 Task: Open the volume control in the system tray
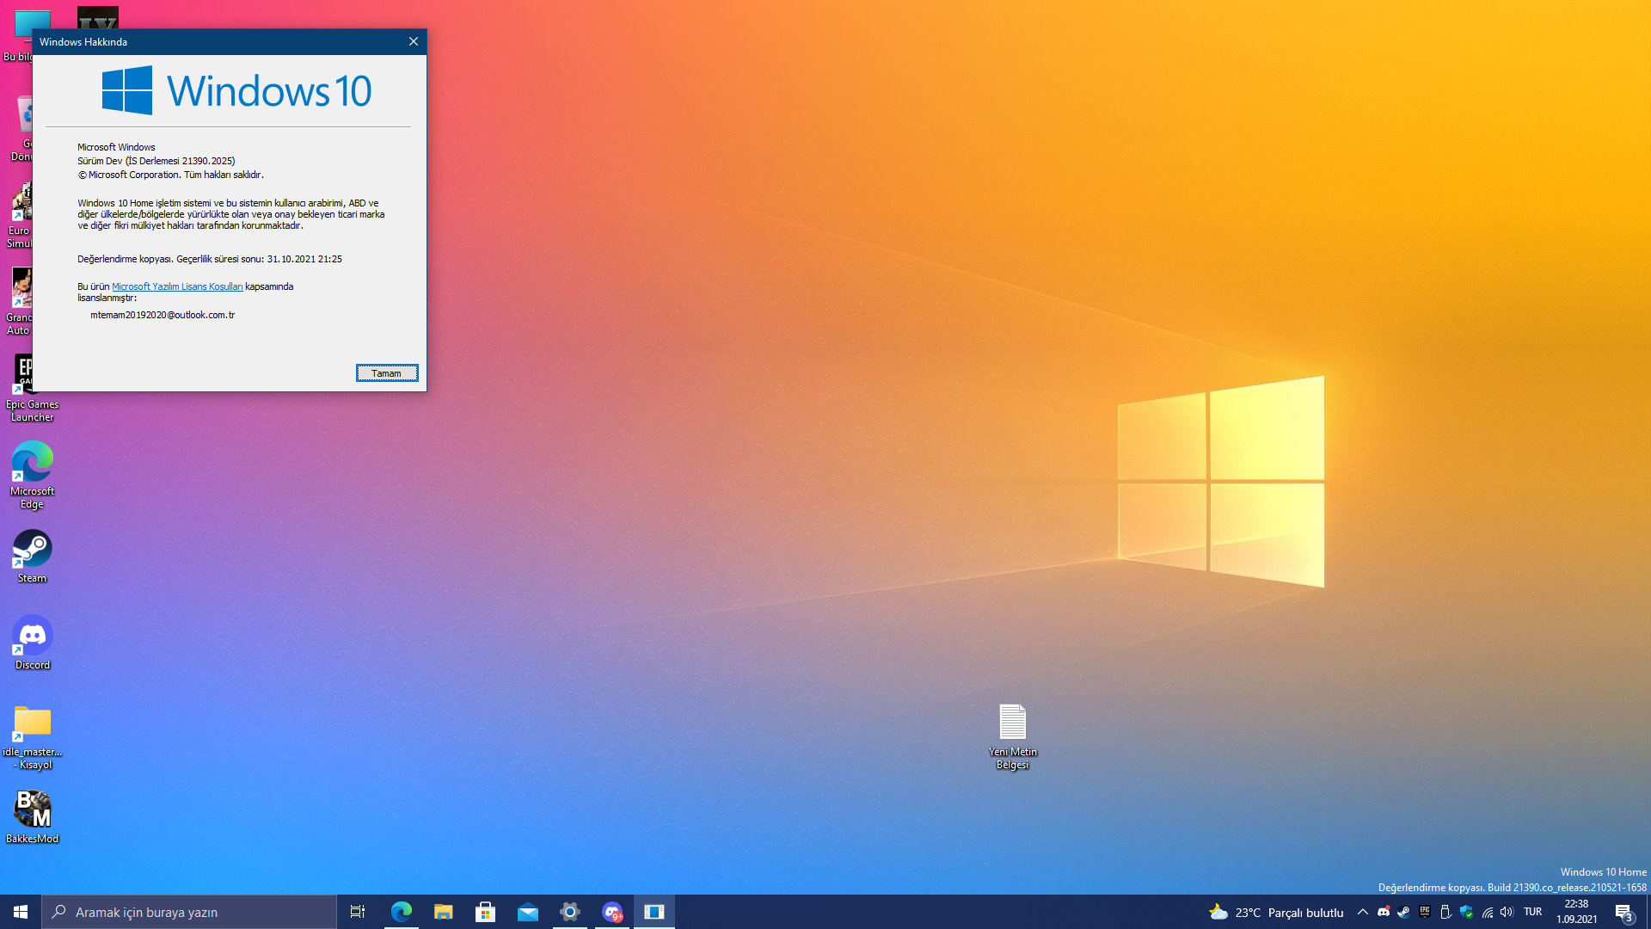coord(1507,912)
